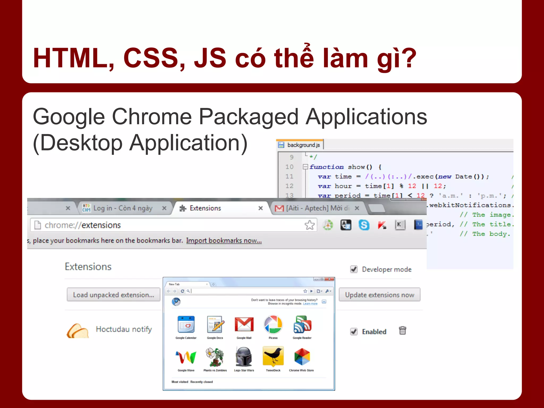This screenshot has width=544, height=408.
Task: Click the save icon on the background.js tab
Action: click(281, 145)
